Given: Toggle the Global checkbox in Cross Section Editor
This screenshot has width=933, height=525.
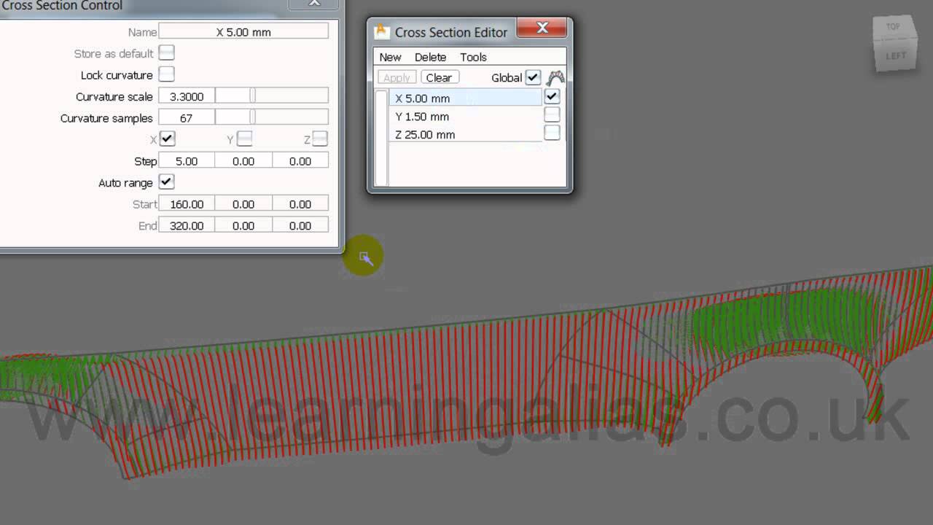Looking at the screenshot, I should point(533,77).
